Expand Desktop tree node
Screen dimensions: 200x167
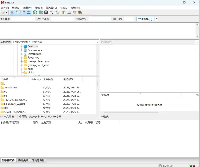tap(21, 47)
